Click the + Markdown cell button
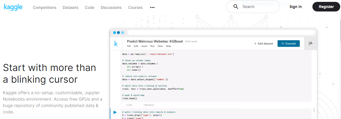 pos(148,105)
